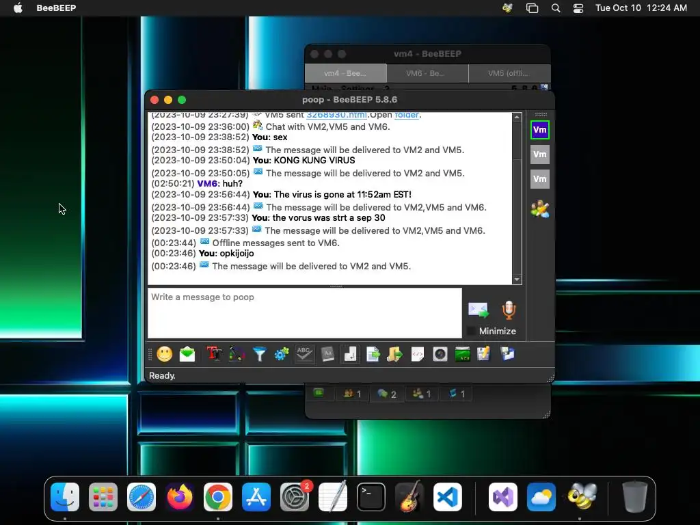Open Spotlight search in menu bar
700x525 pixels.
pyautogui.click(x=556, y=8)
